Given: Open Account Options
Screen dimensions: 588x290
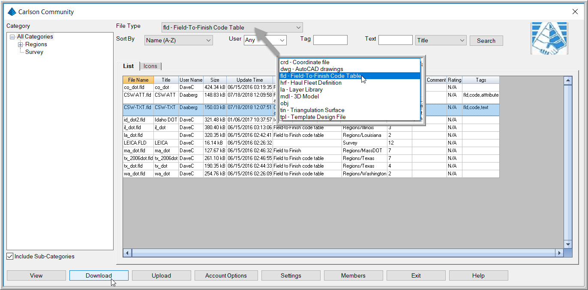Looking at the screenshot, I should 226,275.
